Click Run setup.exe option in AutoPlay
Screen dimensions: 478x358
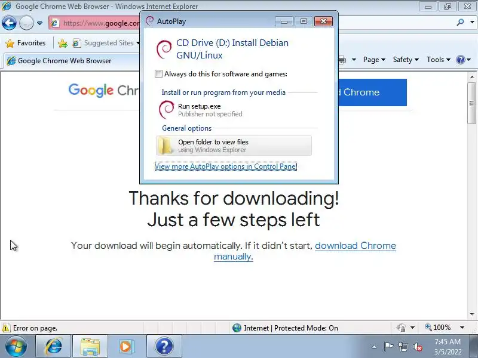(x=234, y=110)
